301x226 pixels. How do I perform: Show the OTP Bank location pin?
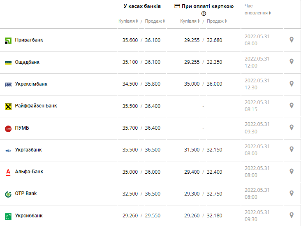pyautogui.click(x=292, y=193)
